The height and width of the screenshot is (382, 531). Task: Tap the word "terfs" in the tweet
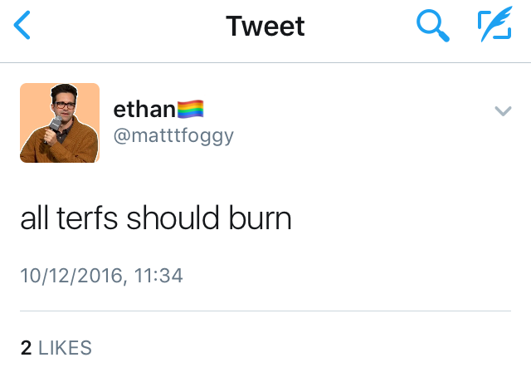(x=87, y=218)
